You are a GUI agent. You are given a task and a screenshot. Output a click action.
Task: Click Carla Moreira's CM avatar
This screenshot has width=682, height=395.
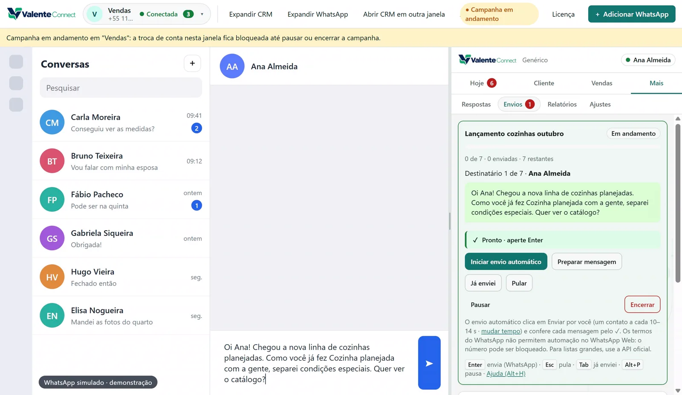coord(52,123)
